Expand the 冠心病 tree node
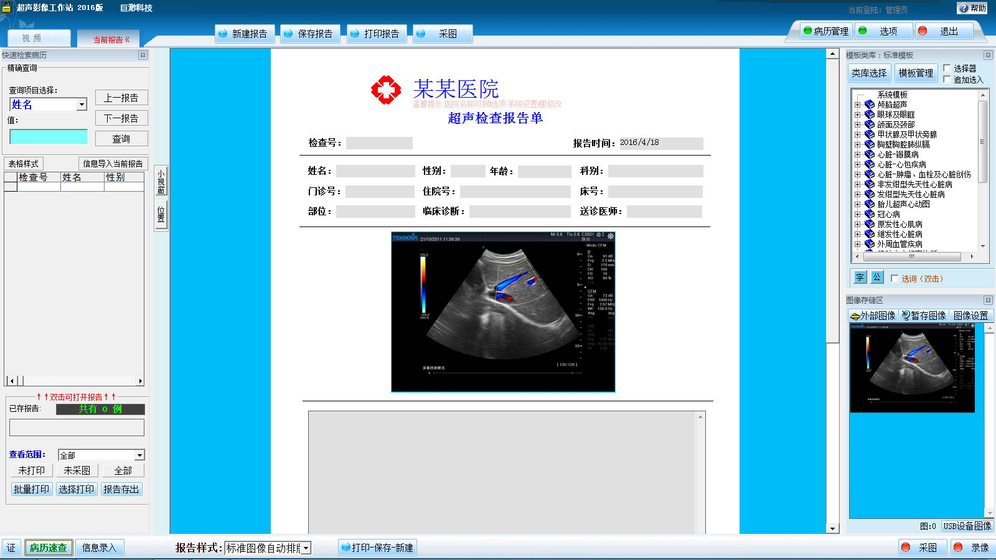Screen dimensions: 996x560 (858, 214)
